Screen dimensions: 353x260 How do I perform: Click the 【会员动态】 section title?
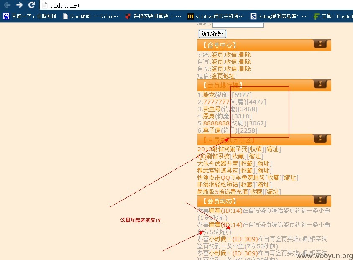point(220,201)
